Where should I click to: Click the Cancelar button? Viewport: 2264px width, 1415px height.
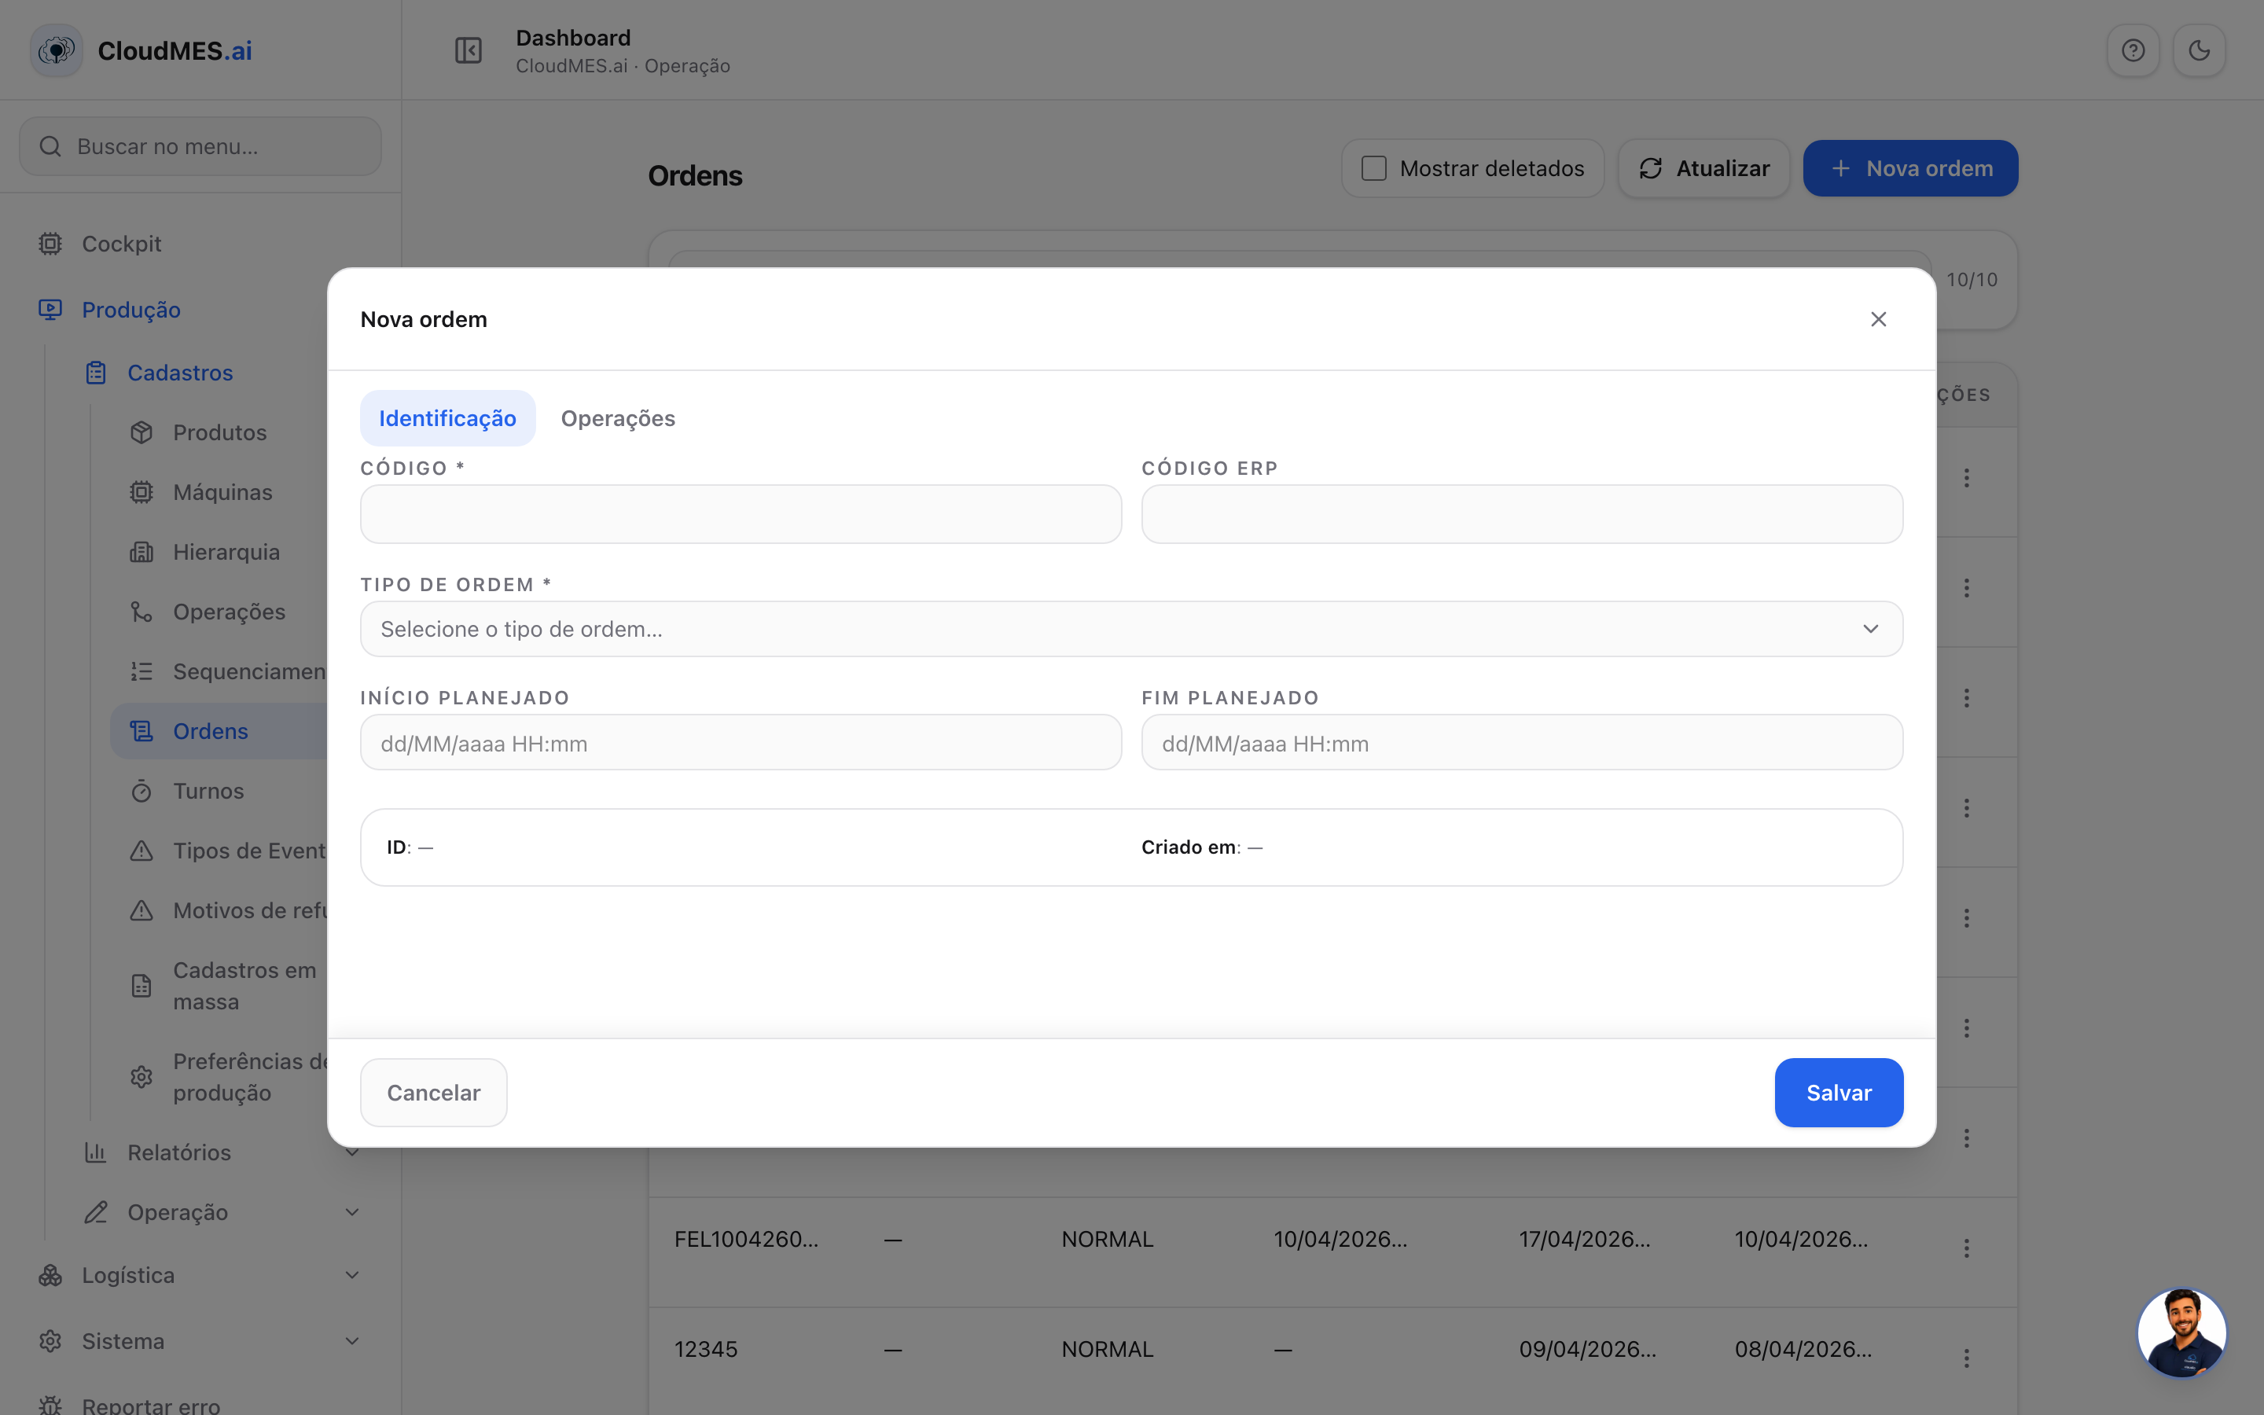coord(433,1093)
